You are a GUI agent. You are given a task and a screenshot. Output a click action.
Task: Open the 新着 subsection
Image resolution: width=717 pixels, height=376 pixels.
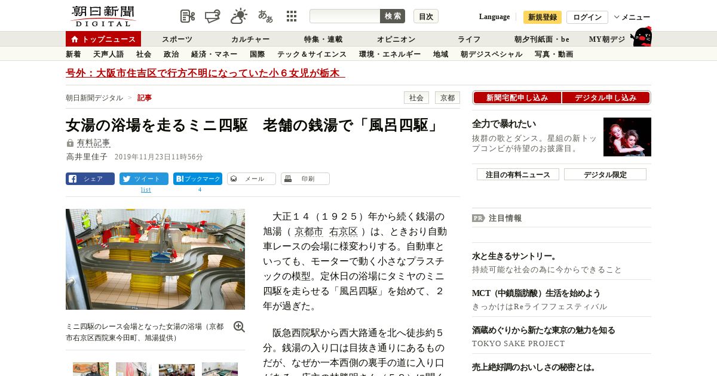pos(73,54)
